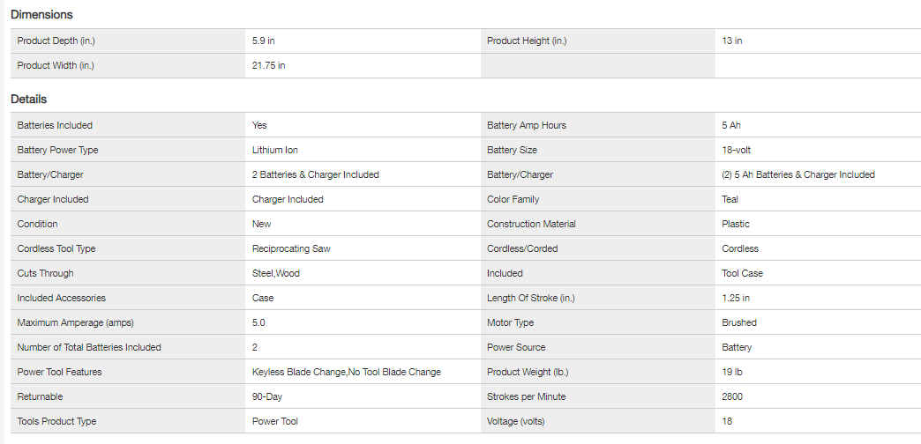Click the Dimensions section heading
Screen dimensions: 921x444
pyautogui.click(x=41, y=15)
